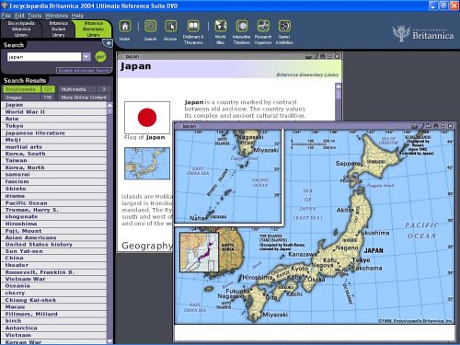
Task: Open More Online Content tab
Action: click(84, 98)
